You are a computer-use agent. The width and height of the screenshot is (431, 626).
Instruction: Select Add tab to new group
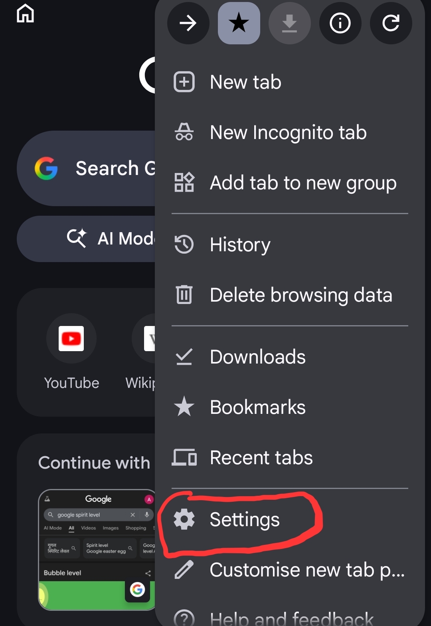[303, 183]
